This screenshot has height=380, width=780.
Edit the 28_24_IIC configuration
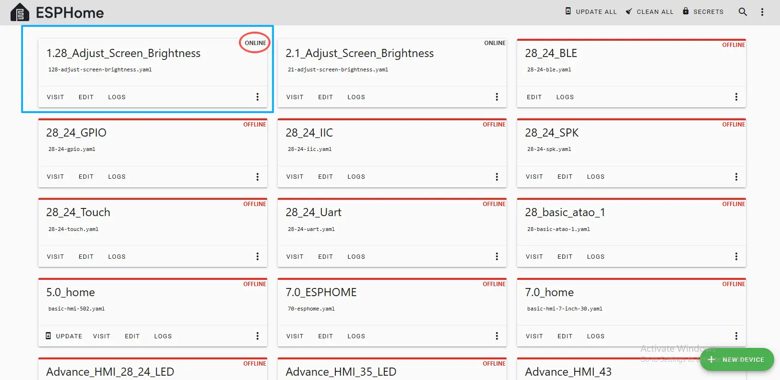click(x=325, y=177)
